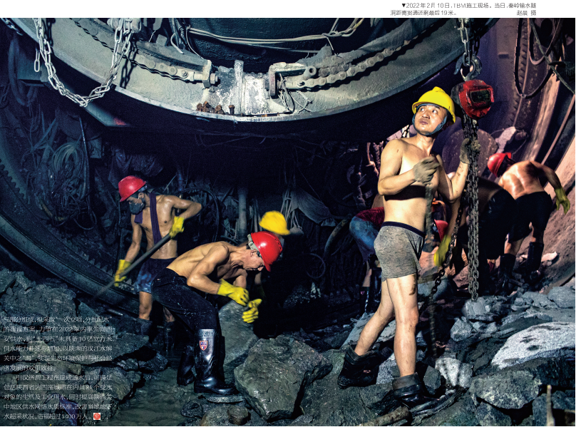Click the photographer credit "赵晨 摄"
576x427 pixels.
[526, 13]
